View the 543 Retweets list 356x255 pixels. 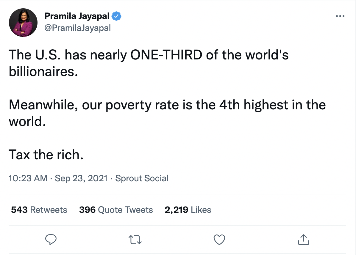tap(39, 210)
